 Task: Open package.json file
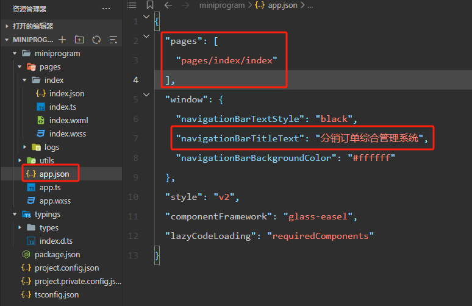[x=57, y=255]
